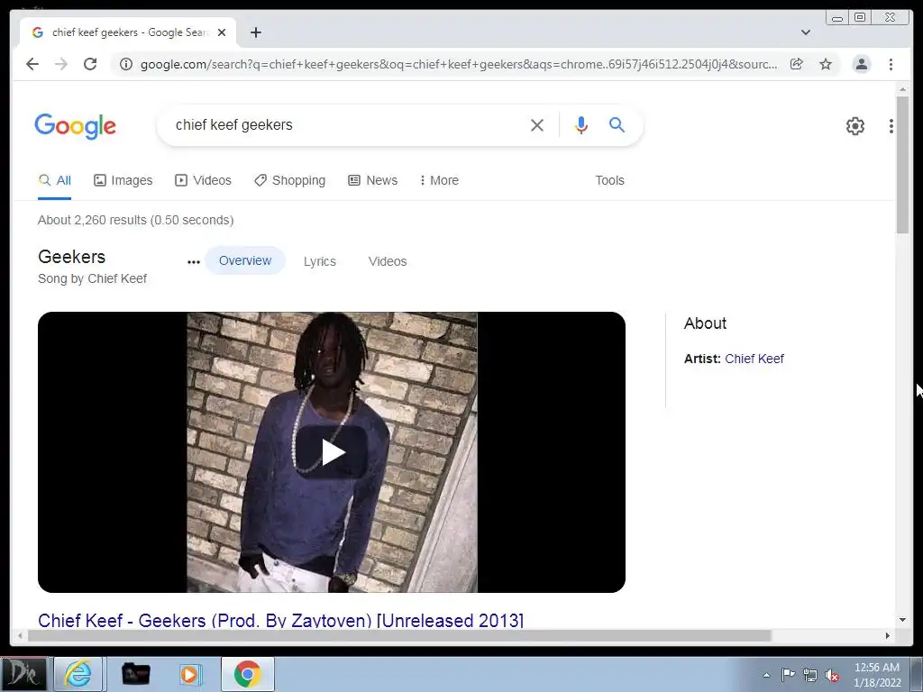The width and height of the screenshot is (923, 692).
Task: Open Chrome three-dot menu
Action: 891,64
